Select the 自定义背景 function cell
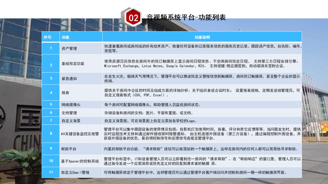 [71, 121]
